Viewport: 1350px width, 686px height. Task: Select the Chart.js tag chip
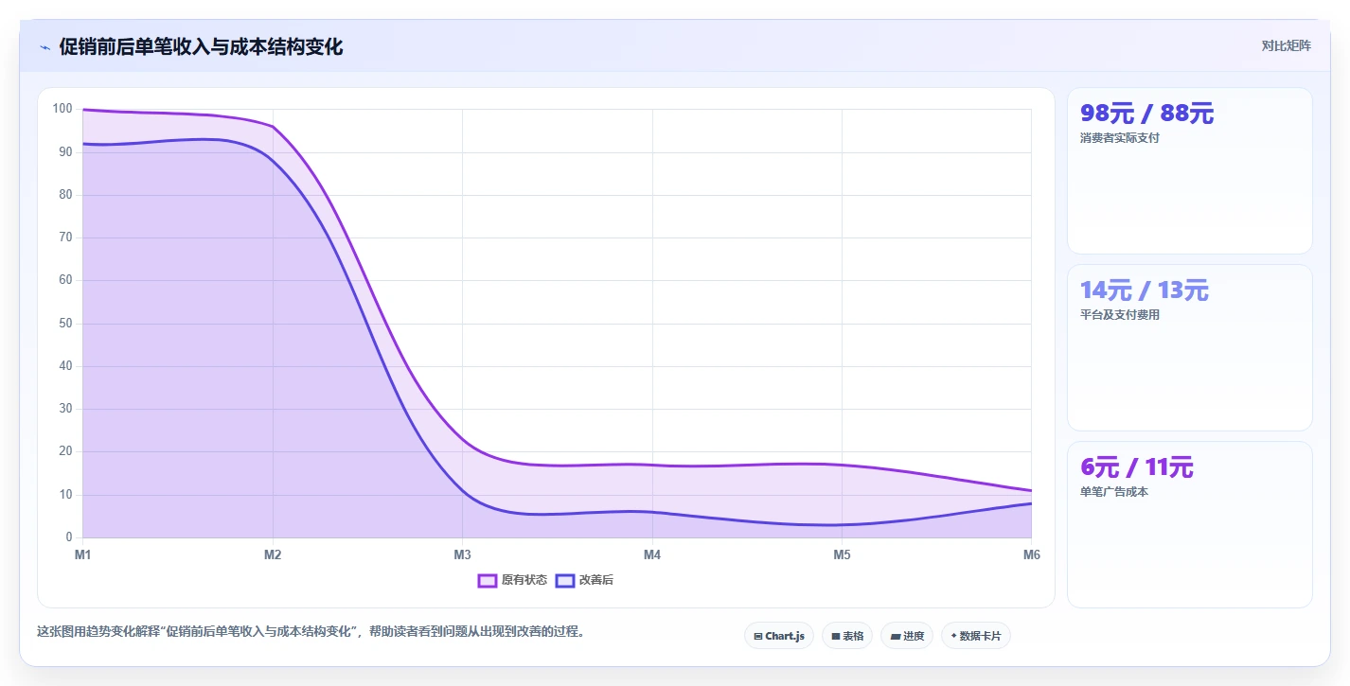click(779, 636)
